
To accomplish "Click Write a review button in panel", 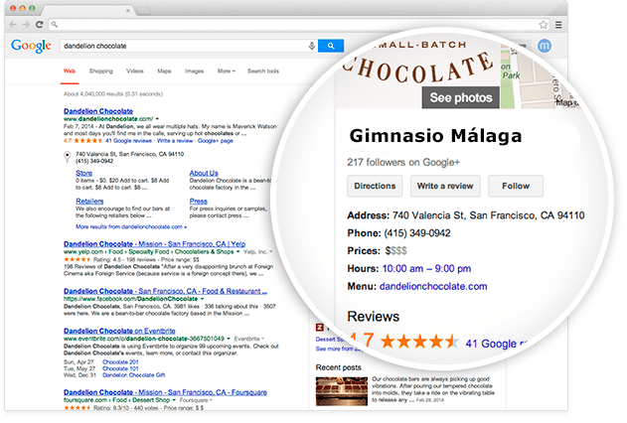I will pyautogui.click(x=445, y=186).
